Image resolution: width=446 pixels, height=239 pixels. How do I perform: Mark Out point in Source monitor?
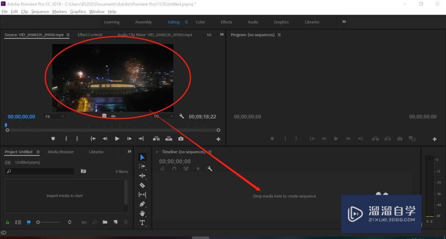tap(77, 138)
